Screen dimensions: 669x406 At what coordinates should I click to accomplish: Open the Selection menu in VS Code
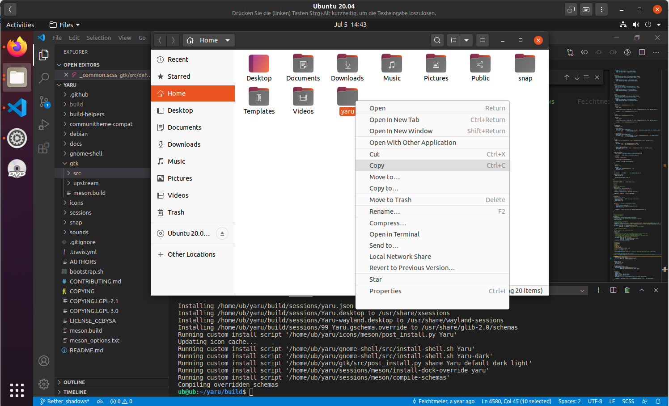click(99, 38)
